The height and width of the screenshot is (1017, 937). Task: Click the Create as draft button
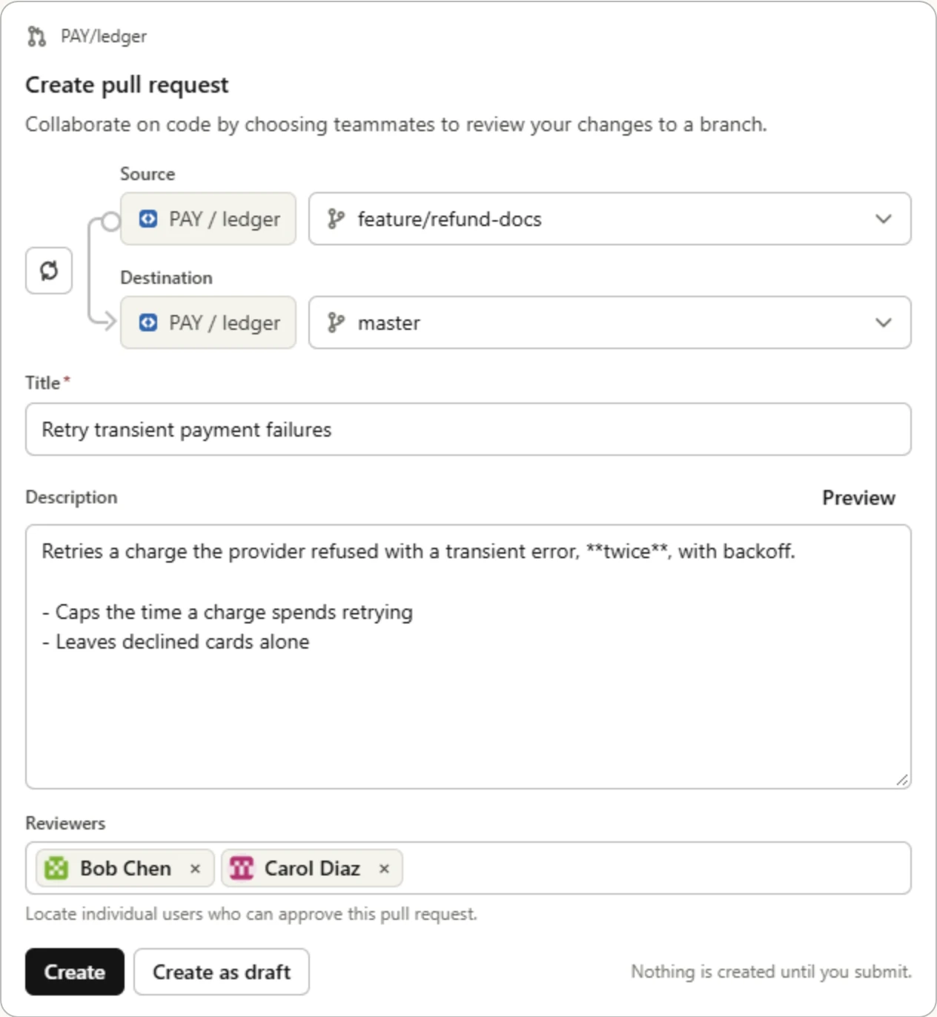[222, 972]
